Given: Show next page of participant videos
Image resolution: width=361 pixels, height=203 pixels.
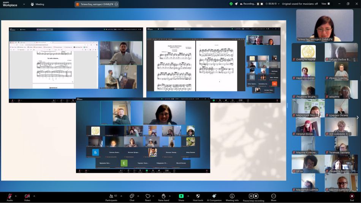Looking at the screenshot, I should pyautogui.click(x=358, y=117).
